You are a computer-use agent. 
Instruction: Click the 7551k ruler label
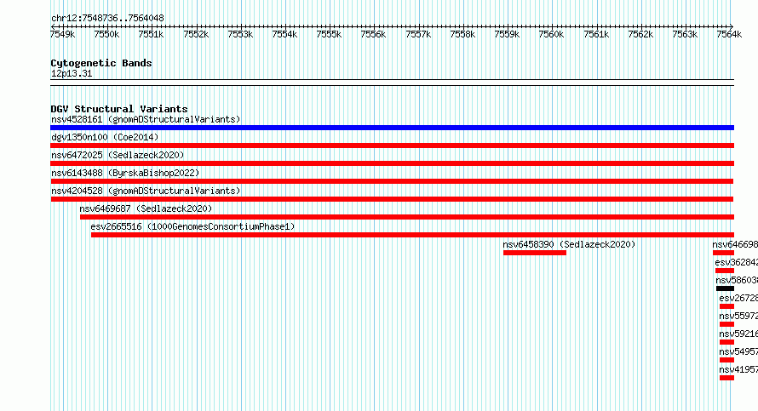(151, 34)
